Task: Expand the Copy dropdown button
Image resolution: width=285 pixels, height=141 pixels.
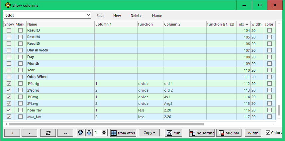Action: click(x=149, y=133)
